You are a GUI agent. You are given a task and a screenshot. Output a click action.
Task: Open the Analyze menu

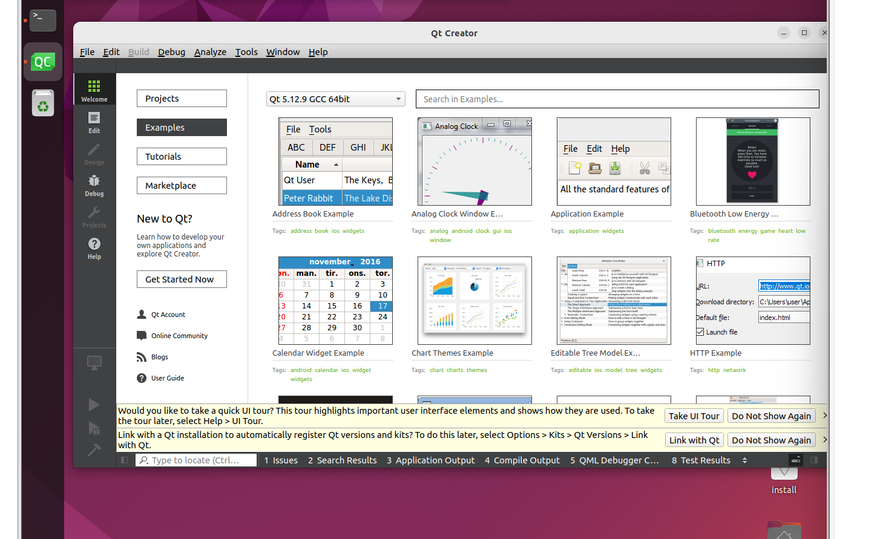[210, 52]
